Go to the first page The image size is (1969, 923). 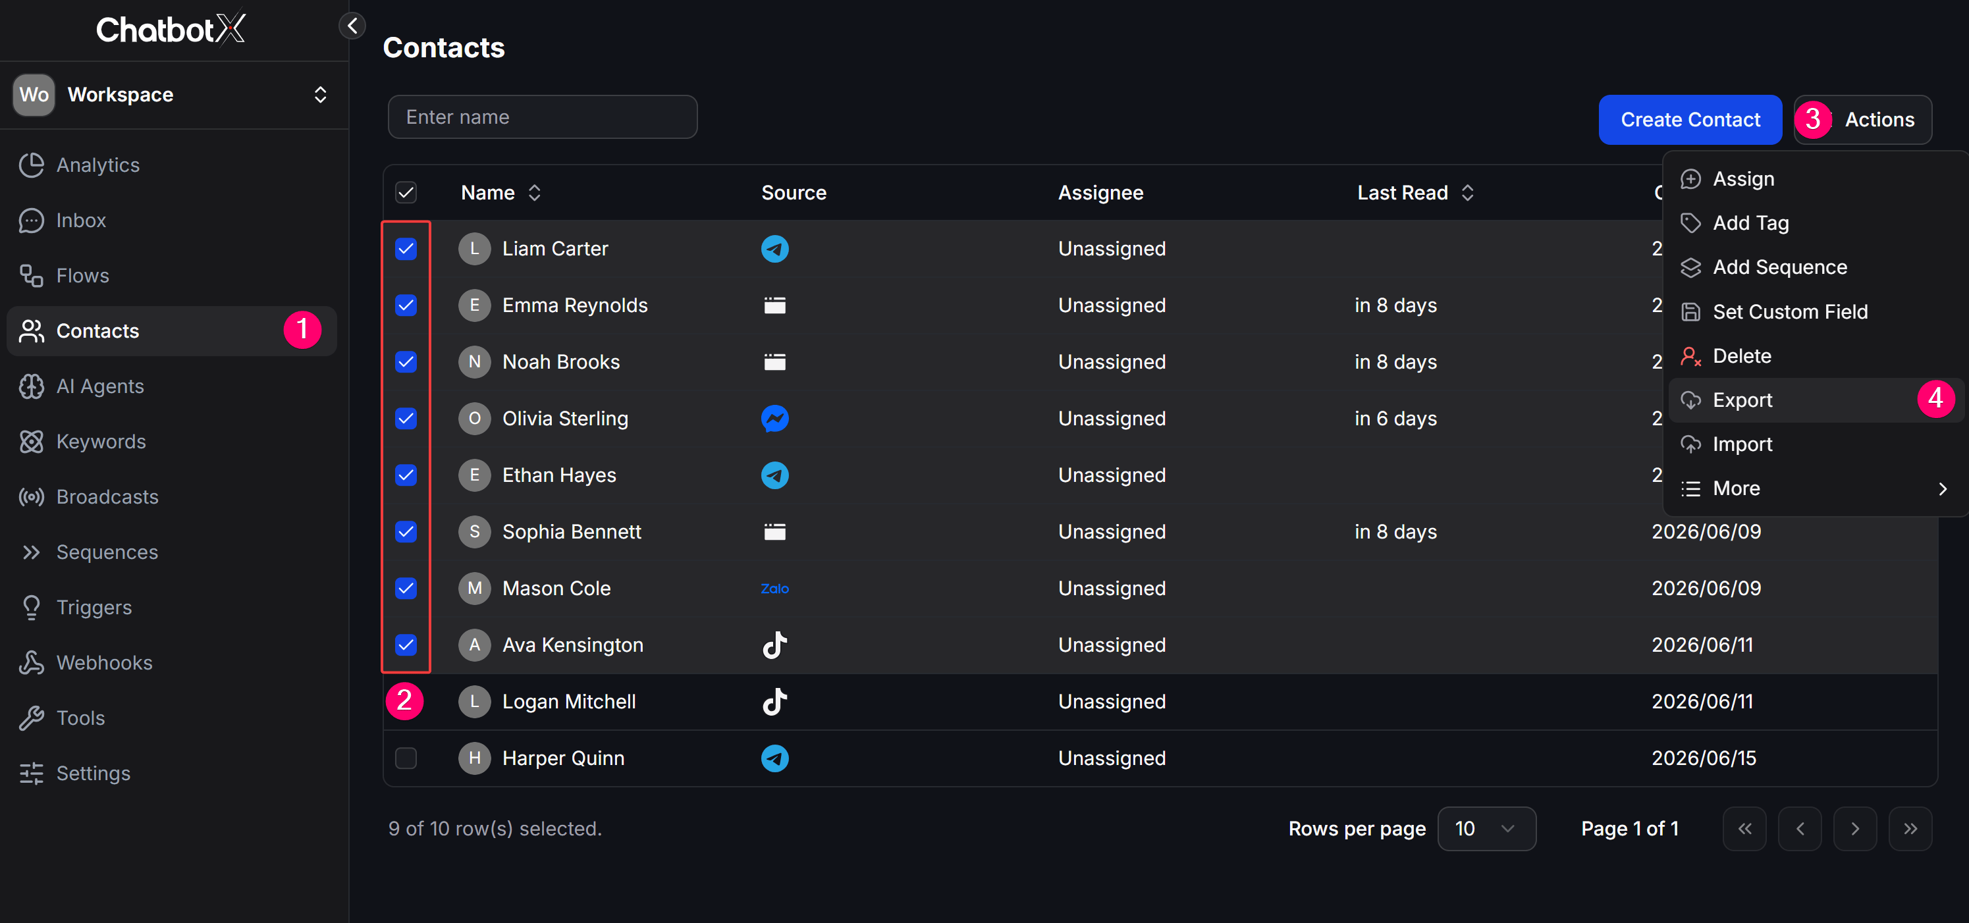1744,829
